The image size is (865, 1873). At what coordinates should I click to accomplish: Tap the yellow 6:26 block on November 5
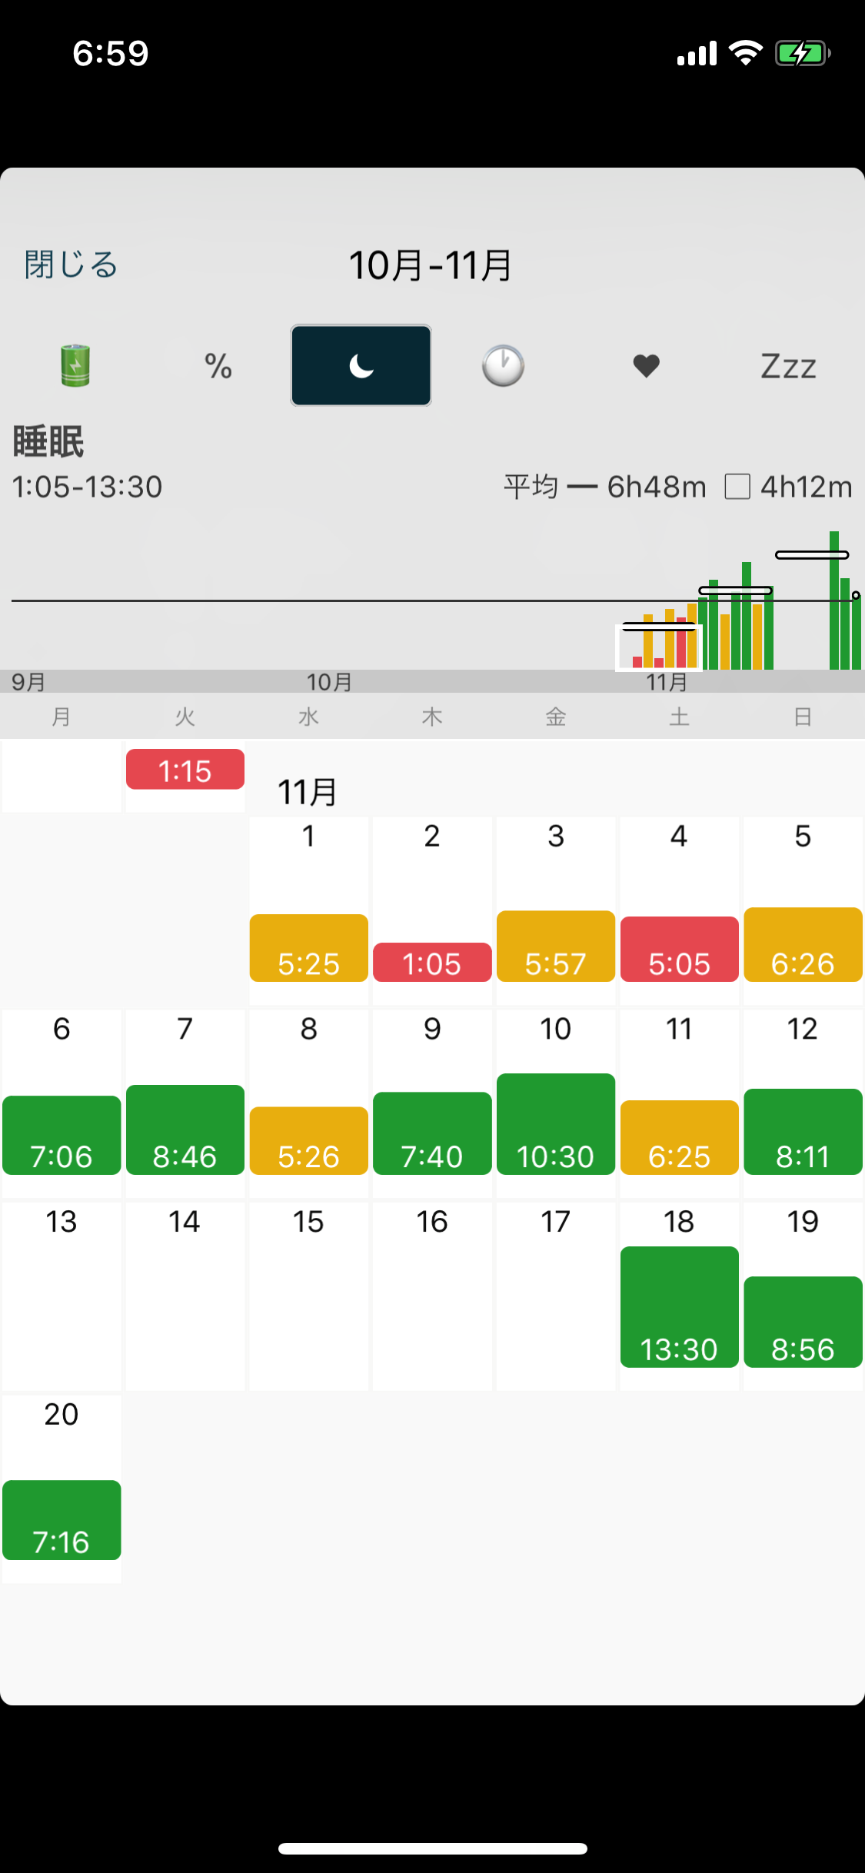pos(803,945)
